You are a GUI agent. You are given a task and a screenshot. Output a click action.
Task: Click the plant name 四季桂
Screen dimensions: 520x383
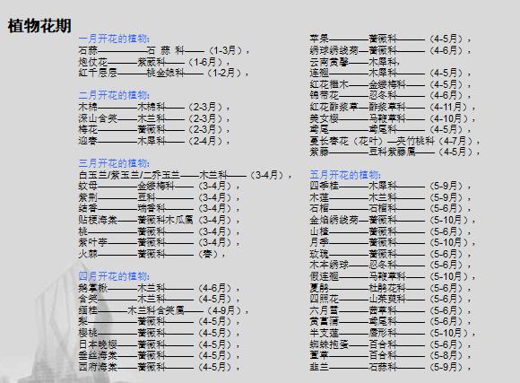(325, 186)
